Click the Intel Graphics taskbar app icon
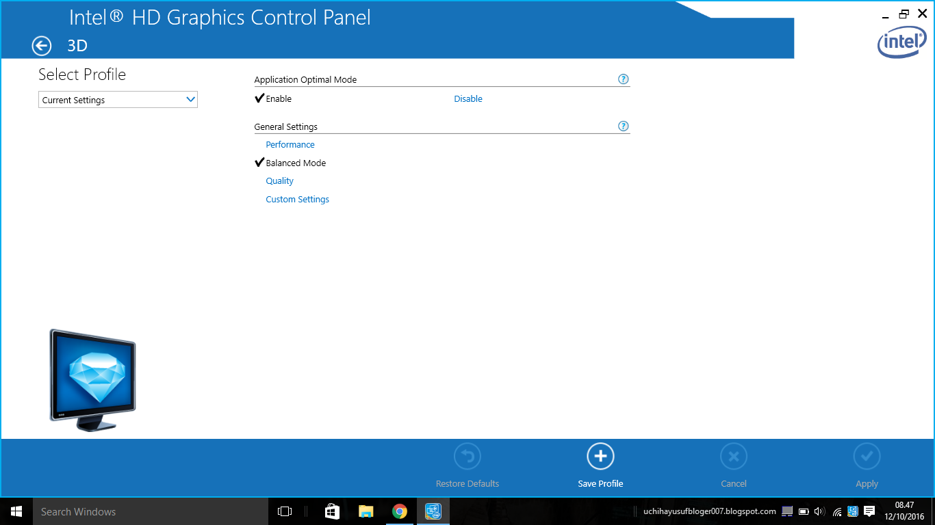 [x=433, y=511]
